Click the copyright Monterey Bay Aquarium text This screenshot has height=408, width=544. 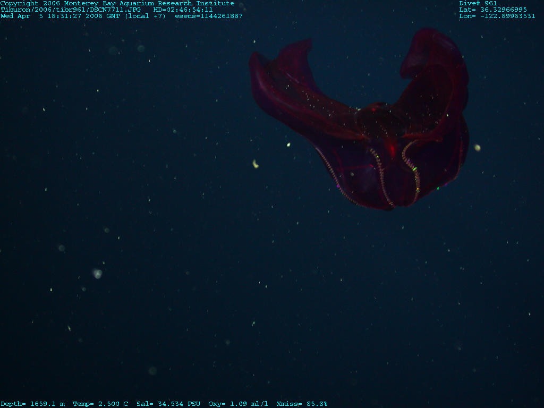coord(117,3)
